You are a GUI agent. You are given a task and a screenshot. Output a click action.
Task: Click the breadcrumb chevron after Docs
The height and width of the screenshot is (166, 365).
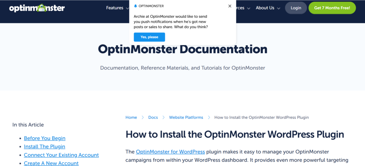(x=163, y=118)
